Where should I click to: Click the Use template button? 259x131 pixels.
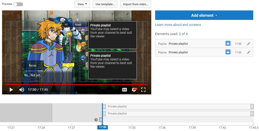(x=105, y=4)
